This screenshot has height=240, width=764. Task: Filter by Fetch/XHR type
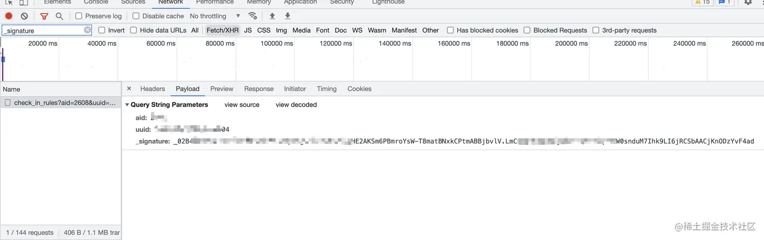(222, 30)
